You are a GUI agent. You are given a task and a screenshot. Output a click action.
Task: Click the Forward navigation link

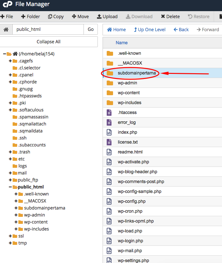point(208,30)
